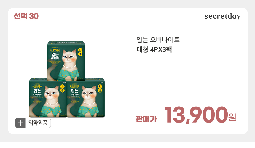255x148 pixels.
Task: Open the bottom-left product box image
Action: tap(48, 97)
